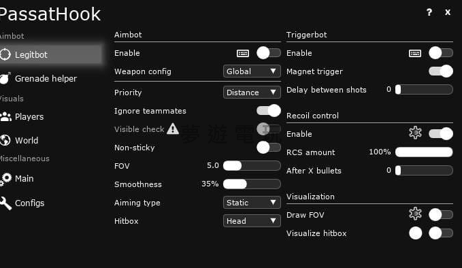
Task: Click the Triggerbot Enable keybind keyboard icon
Action: click(415, 53)
